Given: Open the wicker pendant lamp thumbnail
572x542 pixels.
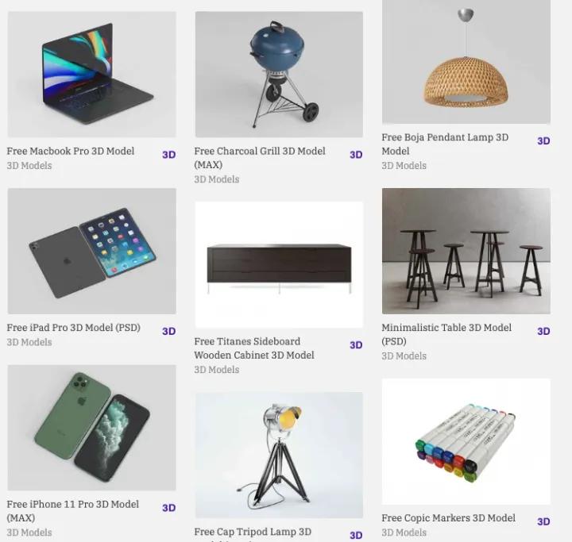Looking at the screenshot, I should tap(466, 62).
